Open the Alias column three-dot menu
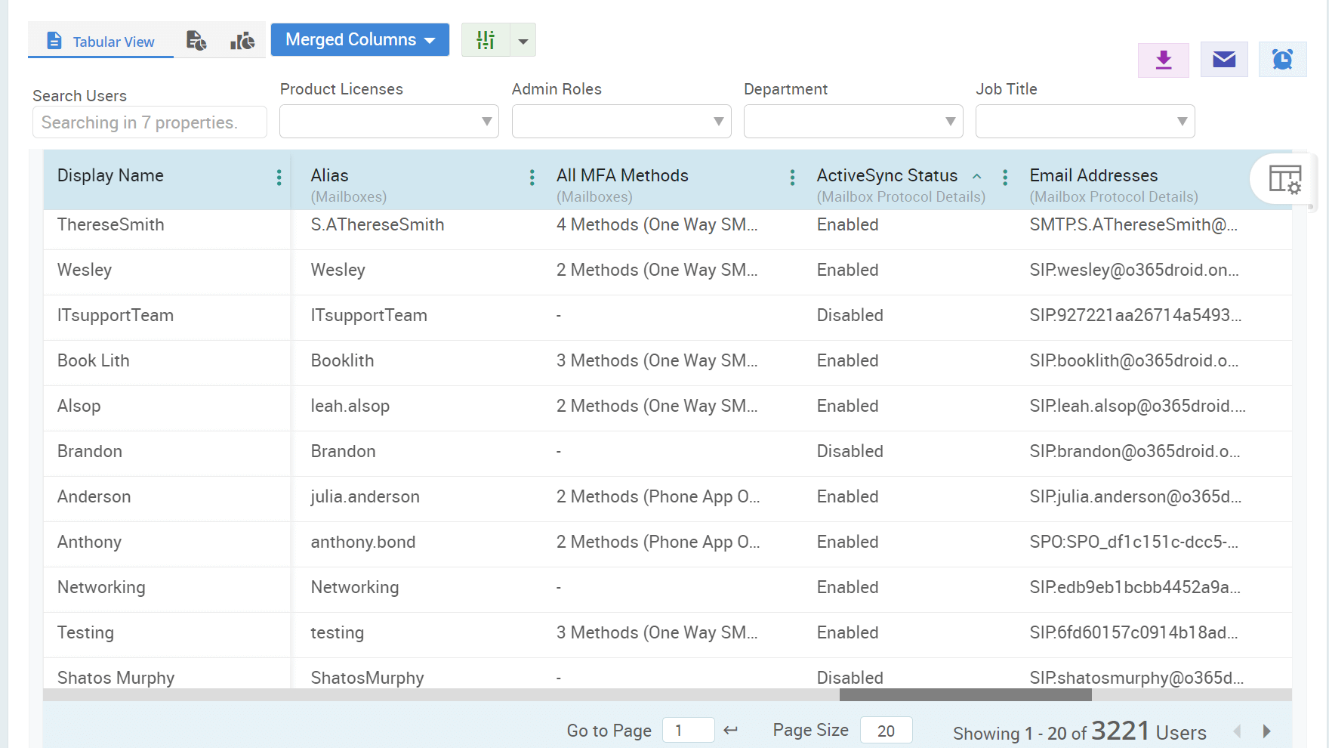1329x748 pixels. tap(532, 178)
